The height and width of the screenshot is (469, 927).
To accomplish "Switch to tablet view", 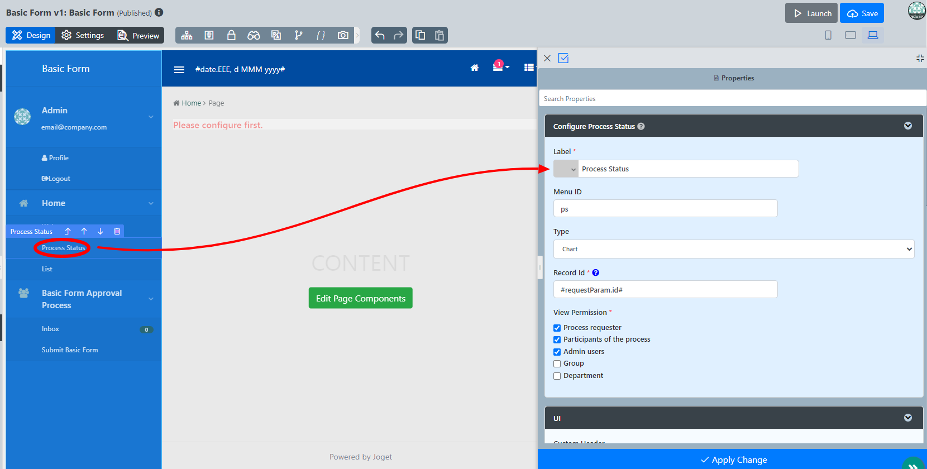I will pos(850,35).
